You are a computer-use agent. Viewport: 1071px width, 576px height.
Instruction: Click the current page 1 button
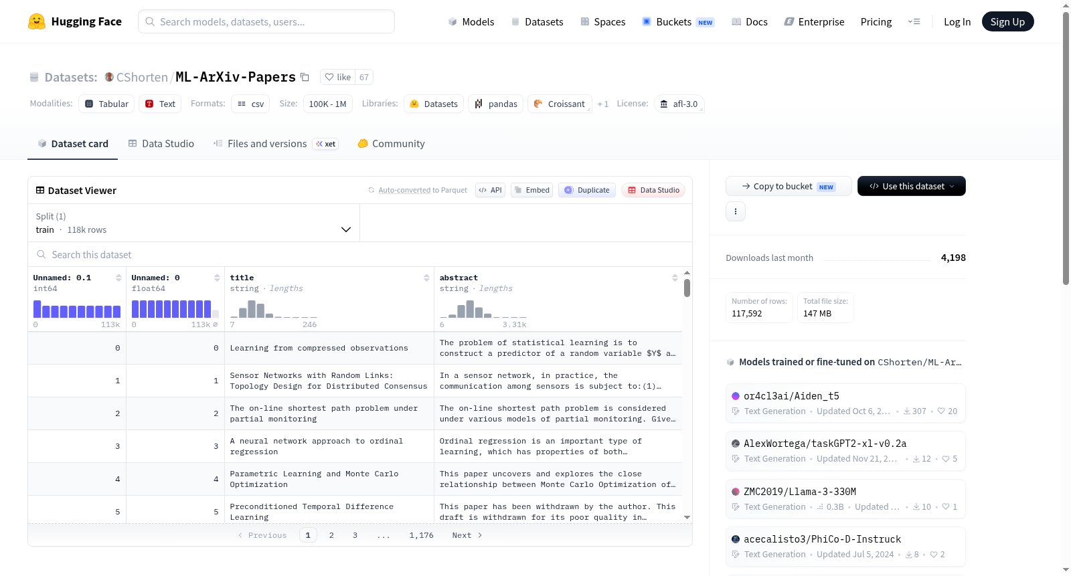[x=308, y=535]
